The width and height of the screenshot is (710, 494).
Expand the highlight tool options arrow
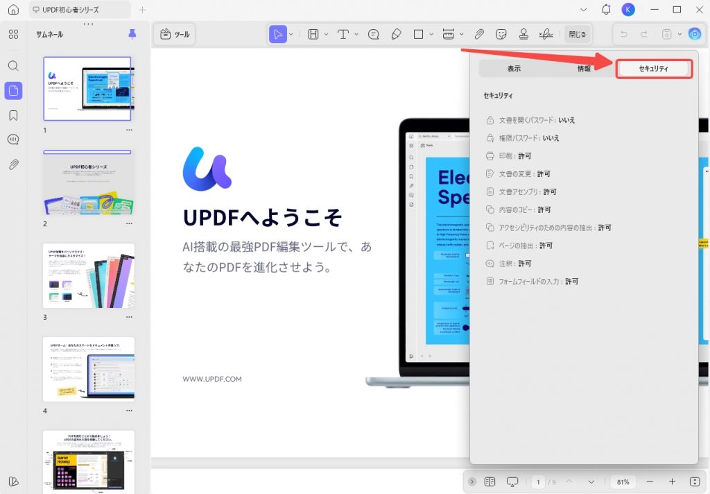tap(326, 34)
